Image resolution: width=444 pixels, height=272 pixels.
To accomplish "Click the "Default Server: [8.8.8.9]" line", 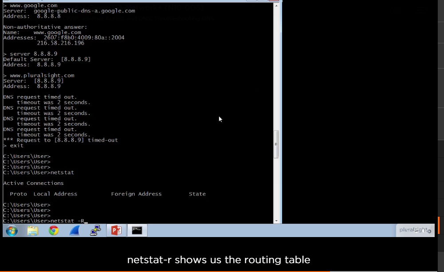I will point(47,59).
